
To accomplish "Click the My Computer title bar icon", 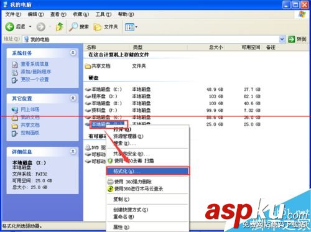I will (6, 4).
